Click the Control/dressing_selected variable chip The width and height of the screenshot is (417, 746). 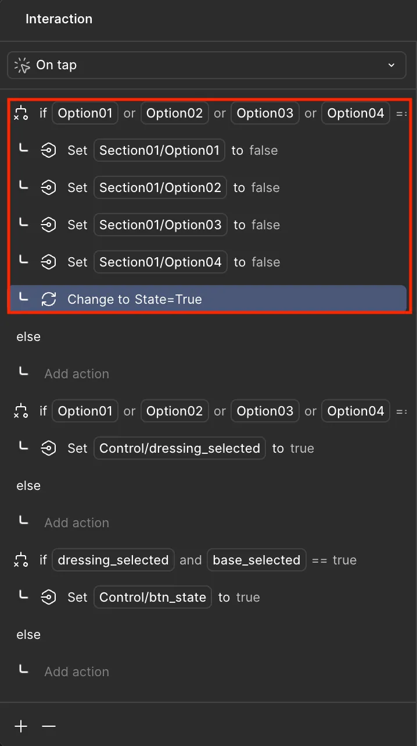point(179,448)
